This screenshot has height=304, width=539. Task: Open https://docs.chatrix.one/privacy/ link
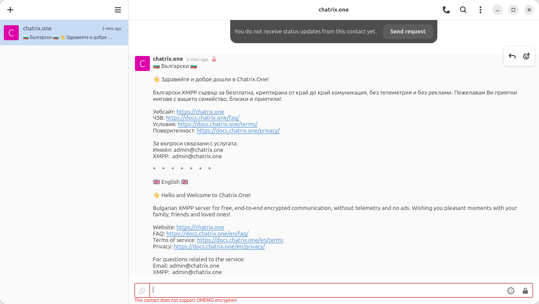pyautogui.click(x=238, y=130)
